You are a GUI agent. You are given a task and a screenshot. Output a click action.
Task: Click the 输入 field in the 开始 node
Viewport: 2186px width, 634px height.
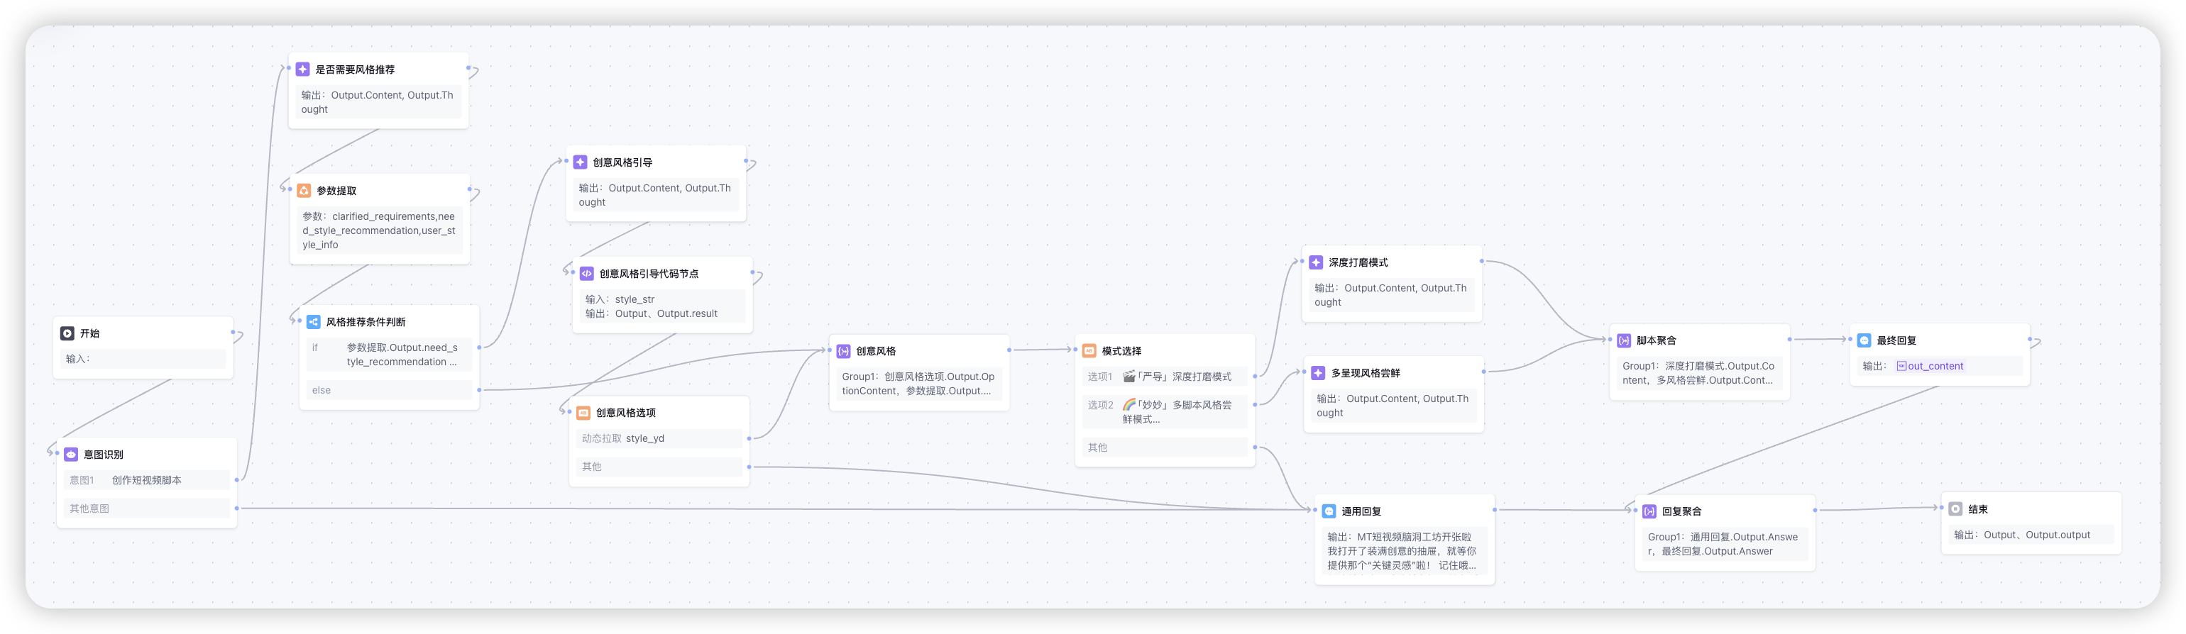tap(143, 359)
